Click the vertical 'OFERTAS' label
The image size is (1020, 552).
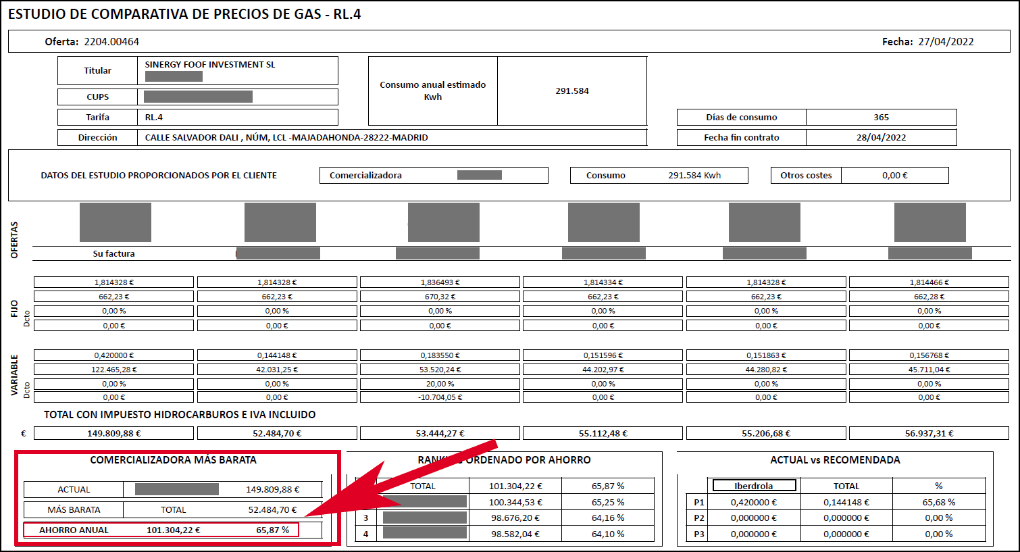[x=14, y=239]
